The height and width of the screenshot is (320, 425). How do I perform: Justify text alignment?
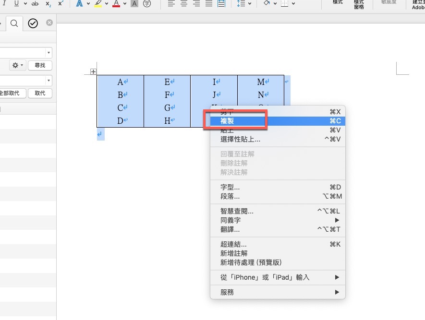[209, 3]
